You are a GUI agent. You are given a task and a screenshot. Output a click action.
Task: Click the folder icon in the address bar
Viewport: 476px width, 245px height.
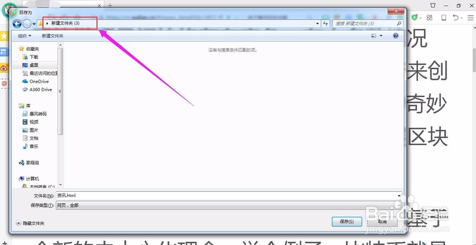pos(40,23)
